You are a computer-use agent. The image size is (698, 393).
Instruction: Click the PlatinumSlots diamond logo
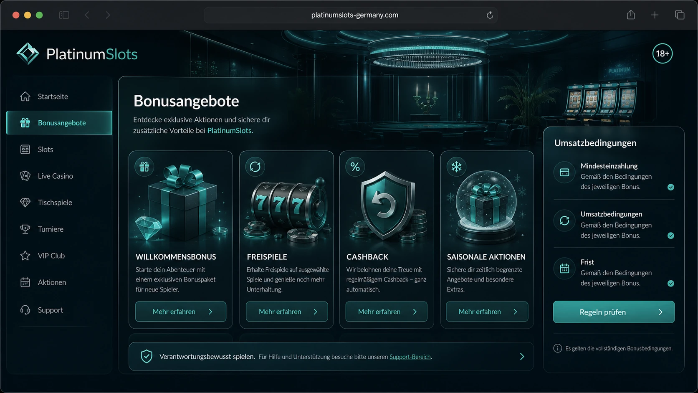(28, 54)
